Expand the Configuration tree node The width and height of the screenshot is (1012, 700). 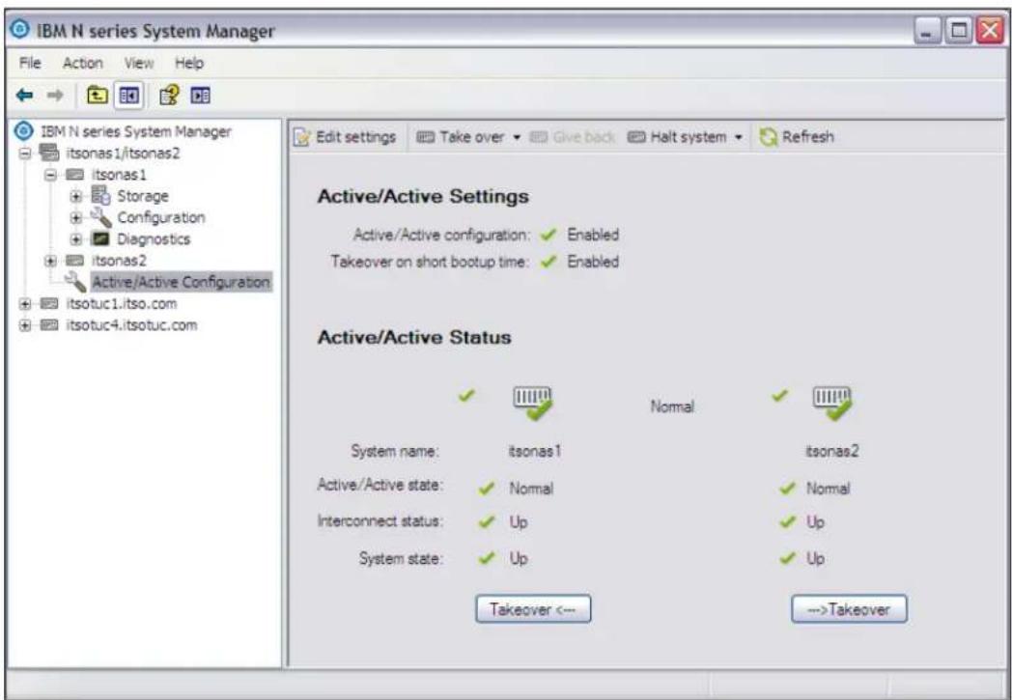coord(76,218)
